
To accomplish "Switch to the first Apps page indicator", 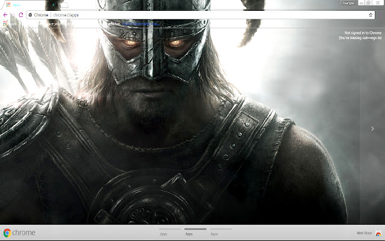I will [x=170, y=232].
